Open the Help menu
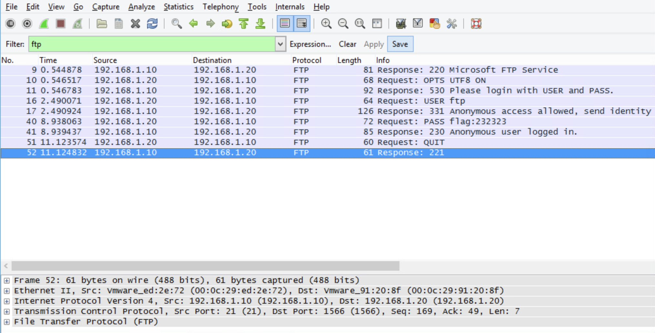655x333 pixels. point(321,7)
